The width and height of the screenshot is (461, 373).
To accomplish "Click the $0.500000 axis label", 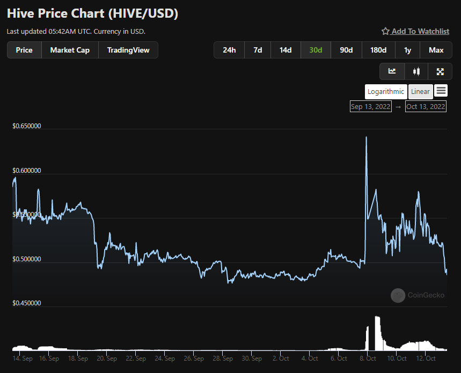I will click(27, 259).
